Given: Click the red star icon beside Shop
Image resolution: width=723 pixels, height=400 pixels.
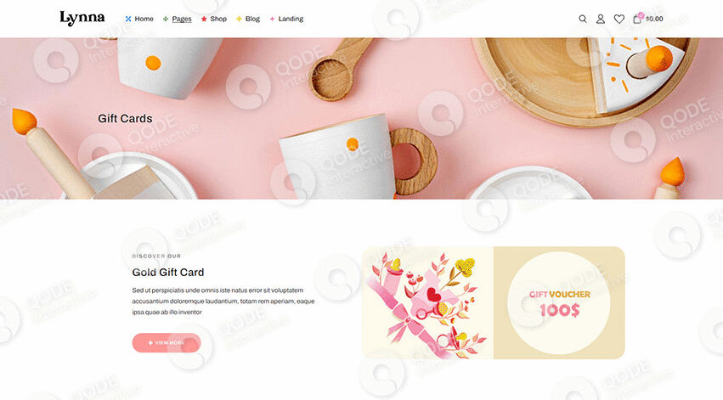Looking at the screenshot, I should 204,19.
